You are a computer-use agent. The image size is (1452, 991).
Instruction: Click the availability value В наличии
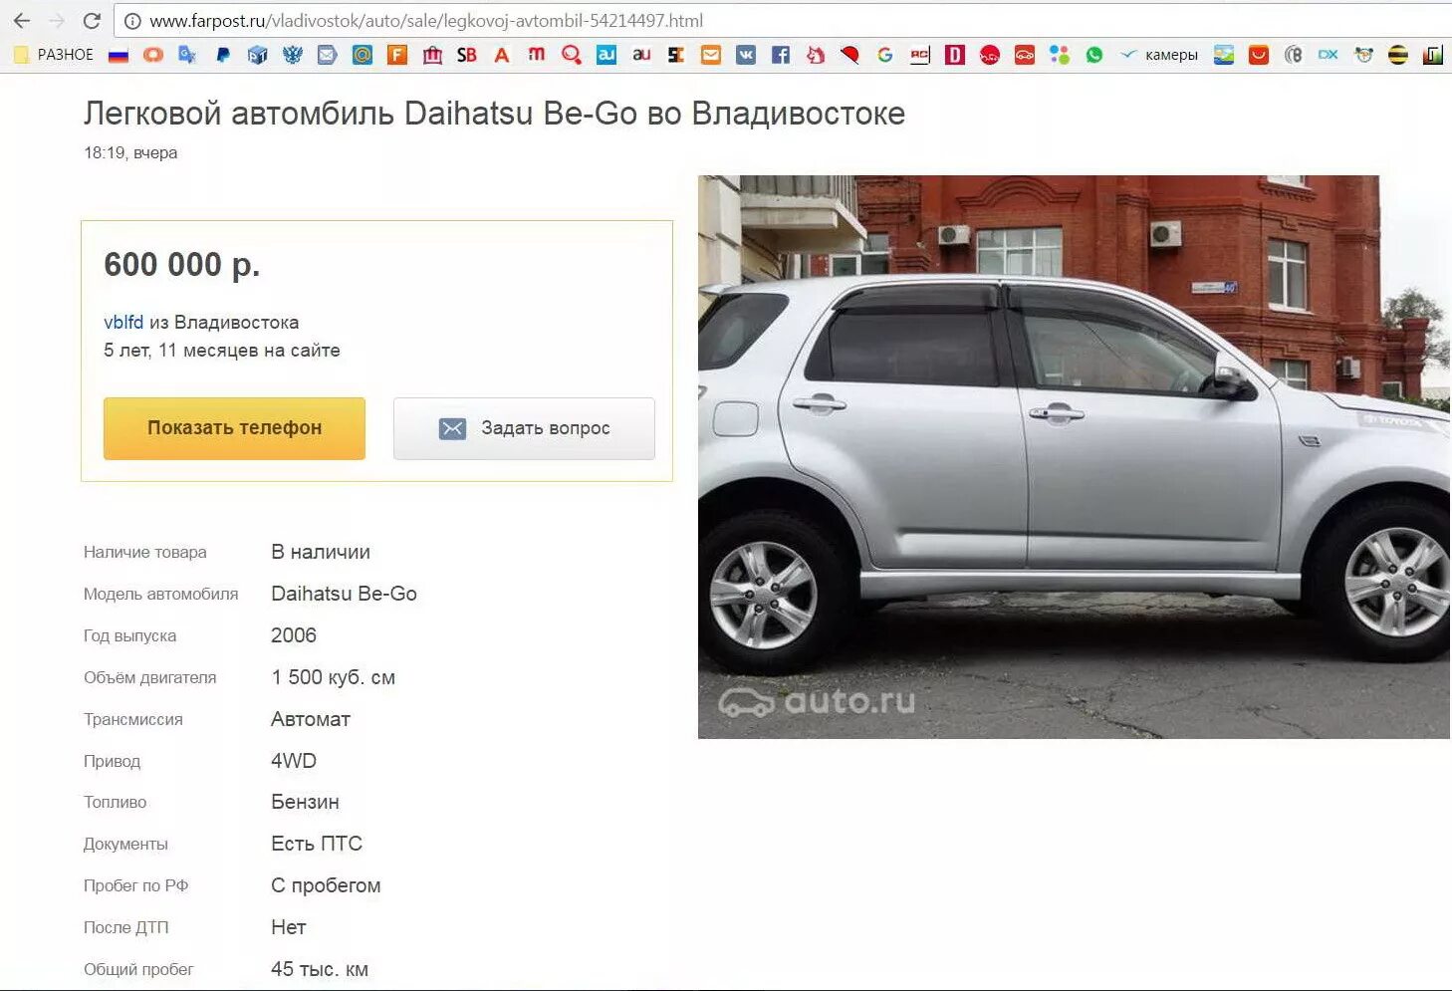click(321, 552)
